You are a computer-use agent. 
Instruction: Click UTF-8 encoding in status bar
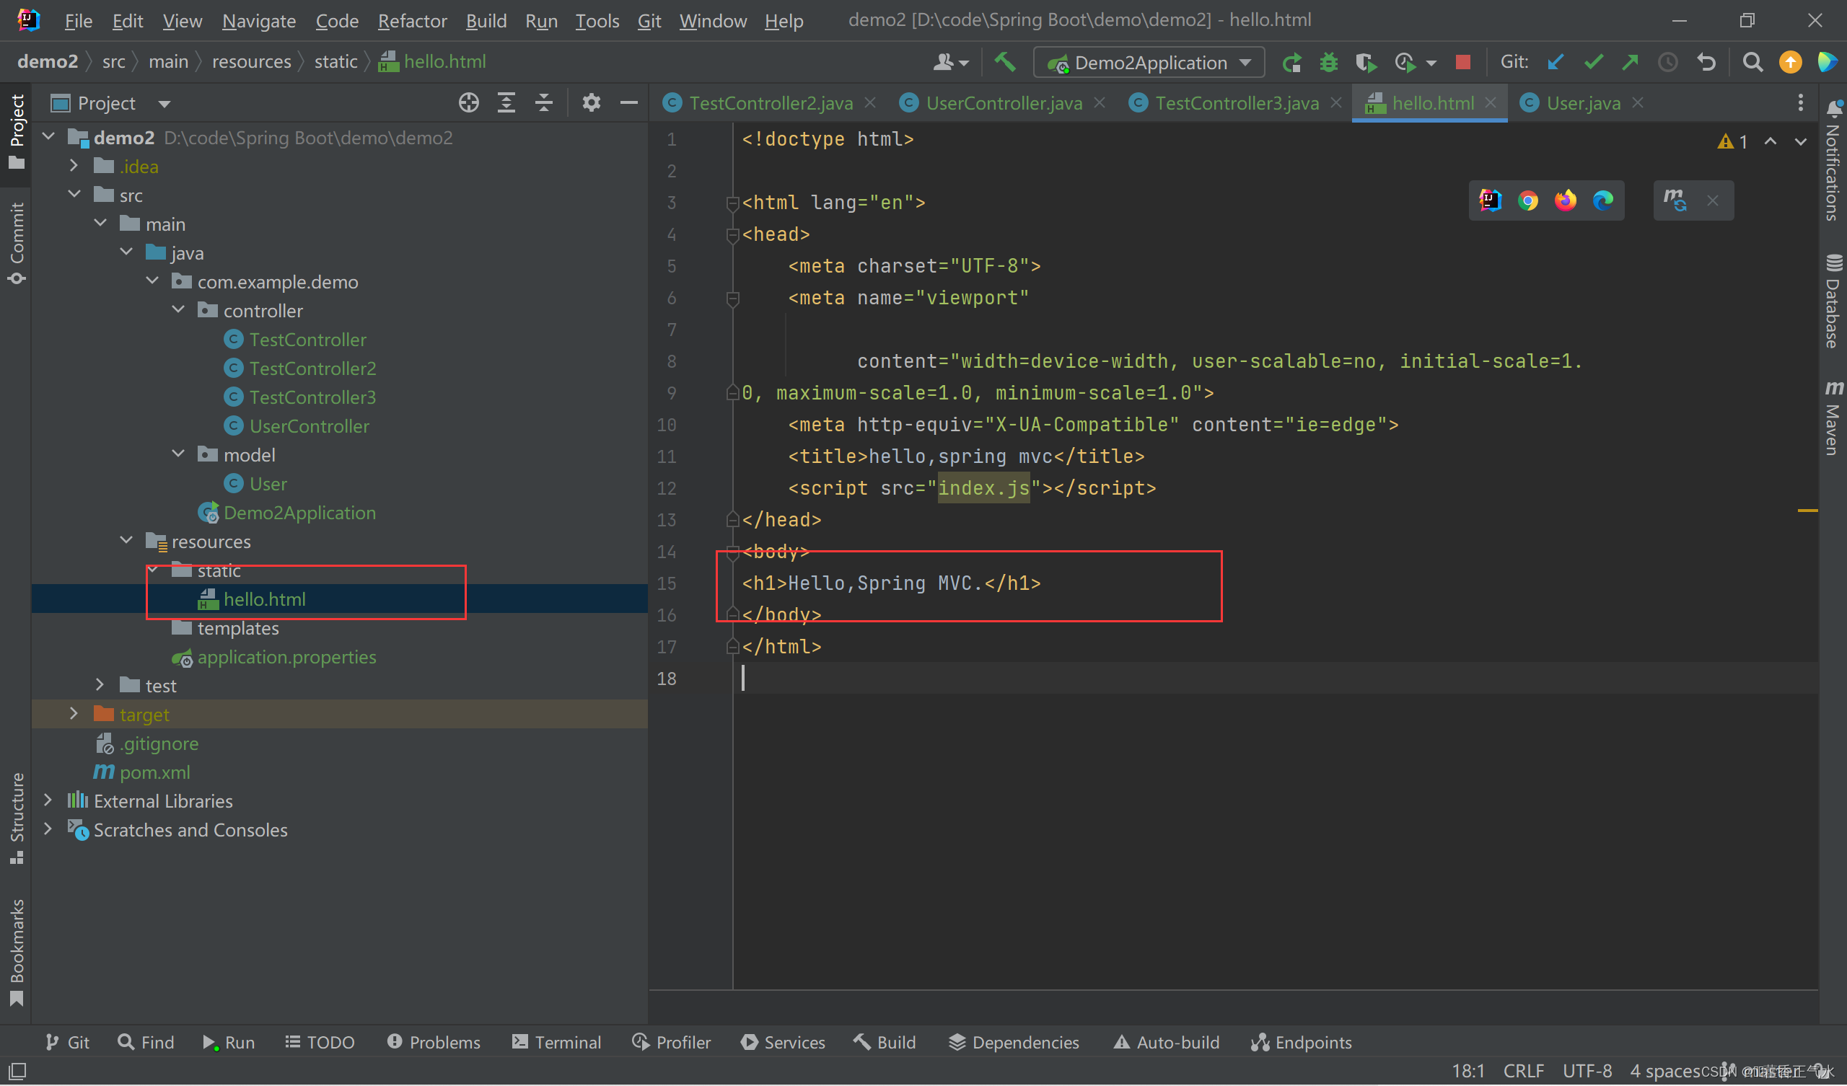pos(1587,1071)
